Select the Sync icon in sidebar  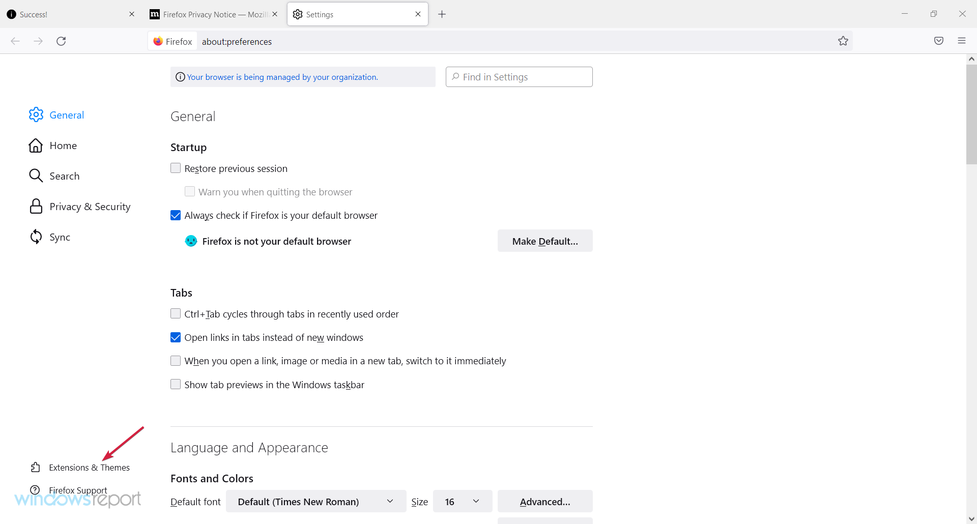pyautogui.click(x=36, y=237)
